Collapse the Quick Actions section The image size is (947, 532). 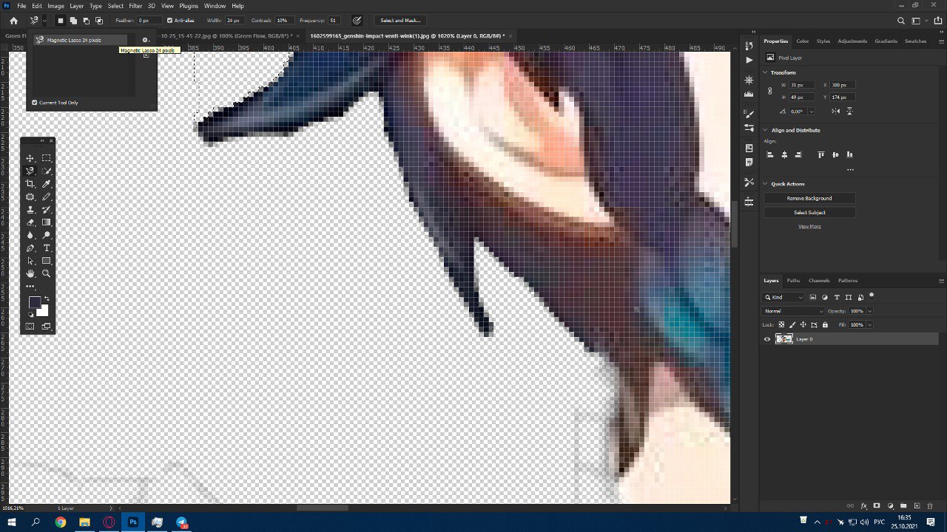766,184
